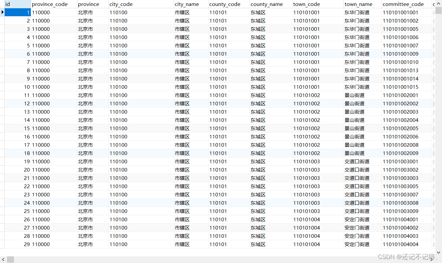The width and height of the screenshot is (442, 263).
Task: Click committee_code cell 110101003005
Action: [x=407, y=186]
